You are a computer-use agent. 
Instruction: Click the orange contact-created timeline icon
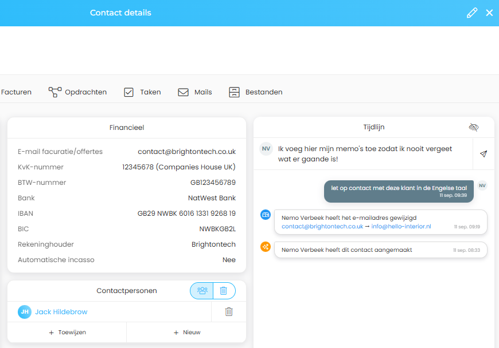coord(266,247)
